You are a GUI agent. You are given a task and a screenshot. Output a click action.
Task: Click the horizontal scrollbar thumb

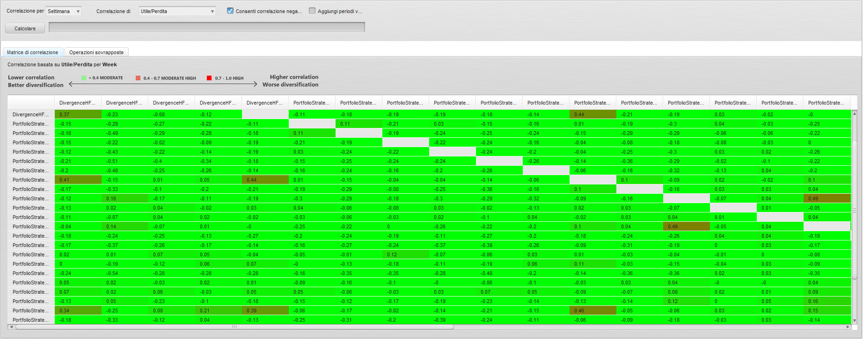click(x=234, y=327)
